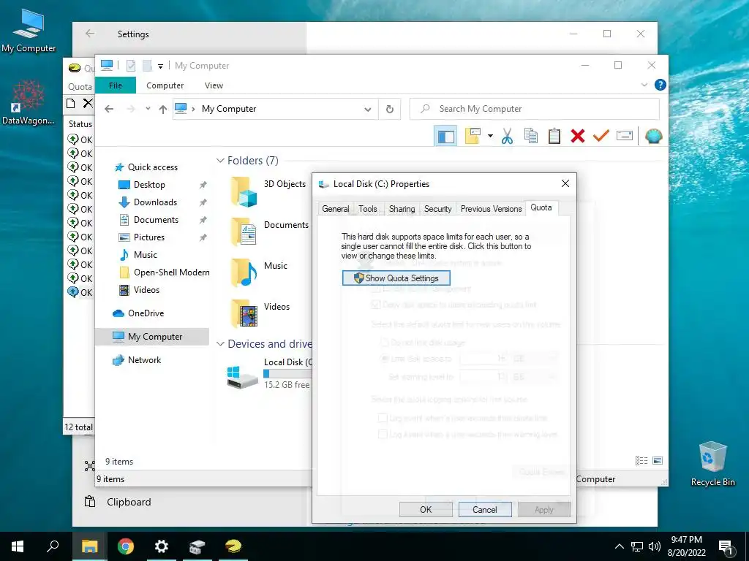The height and width of the screenshot is (561, 749).
Task: Switch to the Previous Versions tab
Action: (491, 209)
